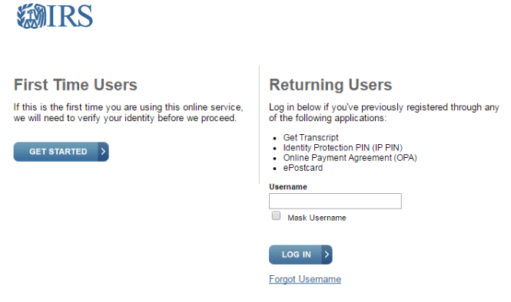The image size is (511, 302).
Task: Click the First Time Users heading
Action: (75, 85)
